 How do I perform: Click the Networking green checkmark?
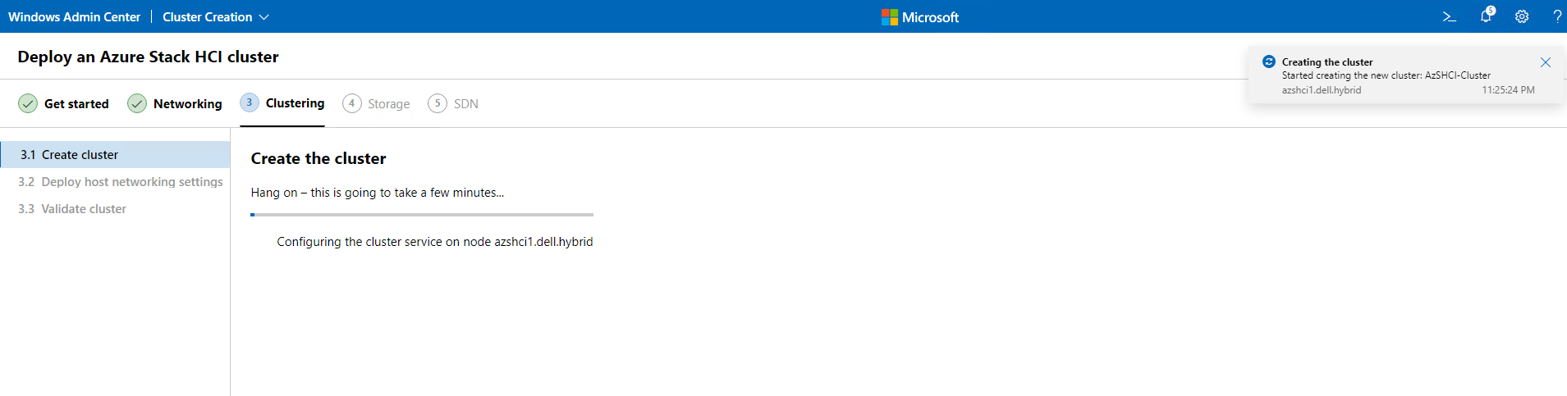click(137, 103)
